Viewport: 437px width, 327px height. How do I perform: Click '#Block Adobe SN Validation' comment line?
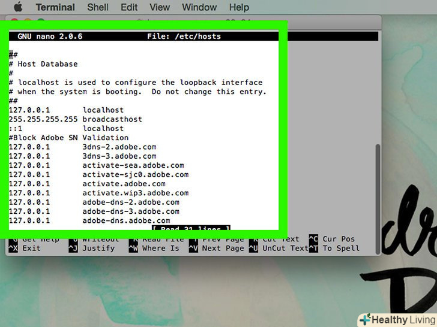[68, 137]
